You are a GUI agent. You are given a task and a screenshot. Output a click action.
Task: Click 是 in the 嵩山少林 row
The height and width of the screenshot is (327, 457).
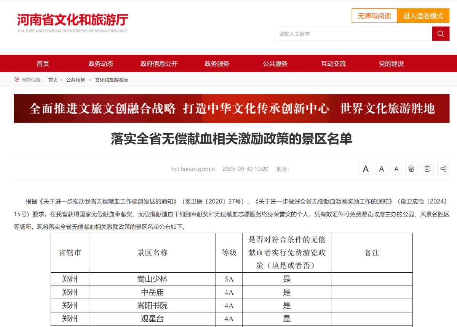click(287, 279)
